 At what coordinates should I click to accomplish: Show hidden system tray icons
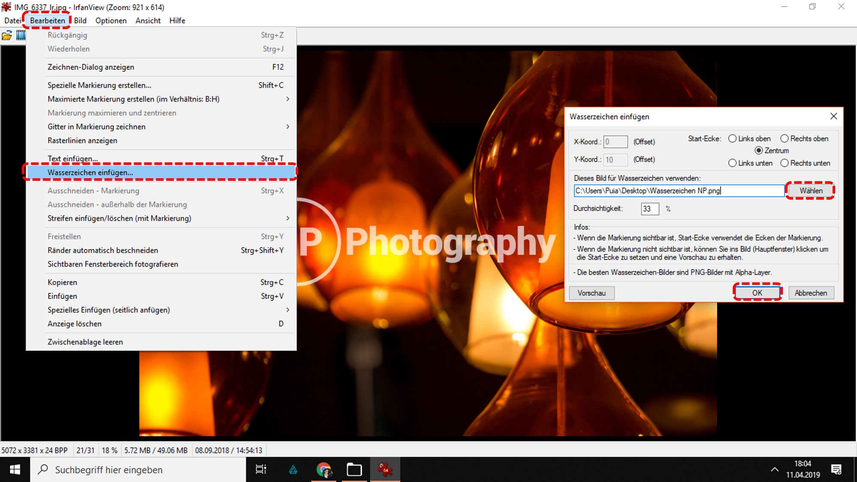pos(774,470)
